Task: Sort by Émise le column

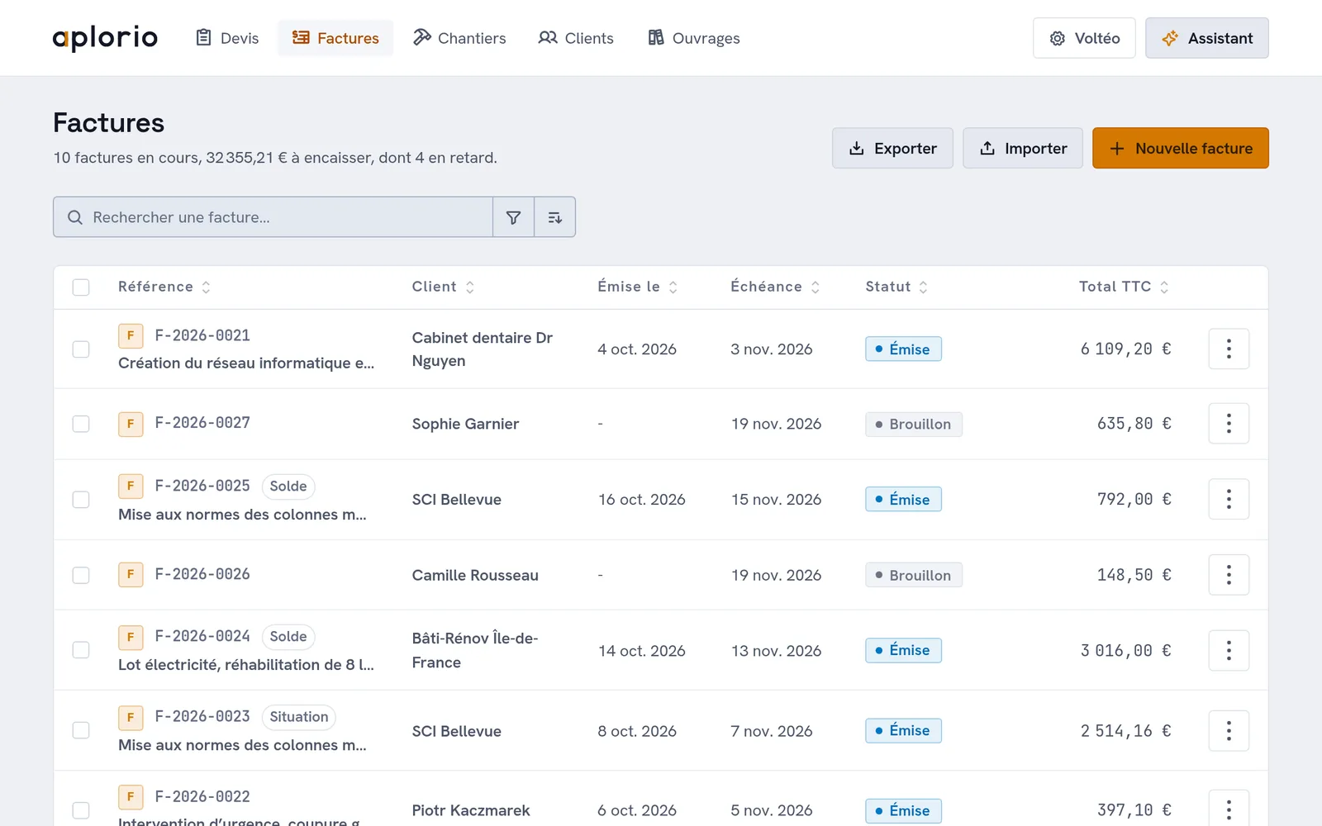Action: 637,287
